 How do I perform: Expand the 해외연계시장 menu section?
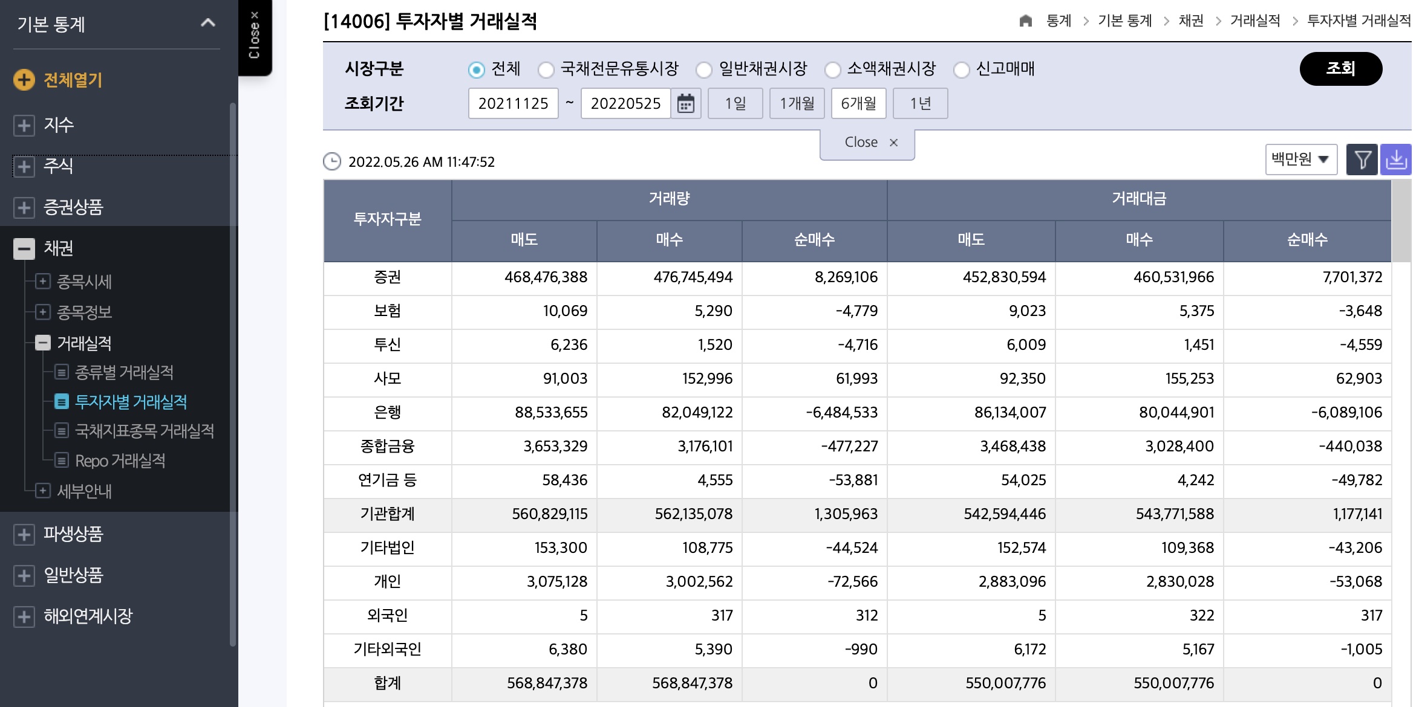[24, 616]
